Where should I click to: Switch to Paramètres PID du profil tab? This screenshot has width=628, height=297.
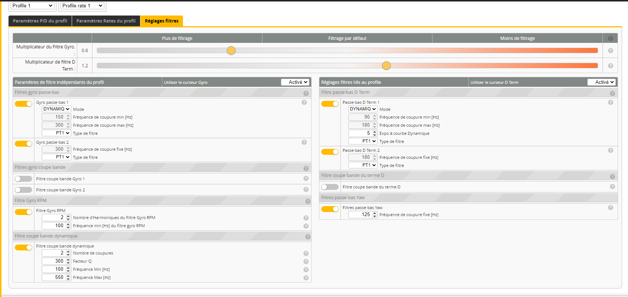click(x=40, y=21)
